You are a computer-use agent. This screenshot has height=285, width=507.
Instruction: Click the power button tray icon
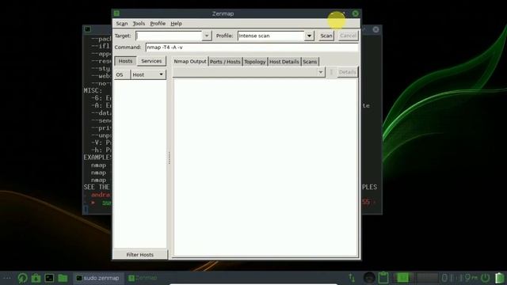click(486, 278)
